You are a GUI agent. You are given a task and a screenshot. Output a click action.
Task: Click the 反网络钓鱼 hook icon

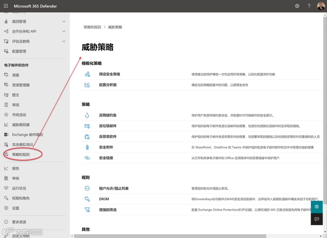87,115
